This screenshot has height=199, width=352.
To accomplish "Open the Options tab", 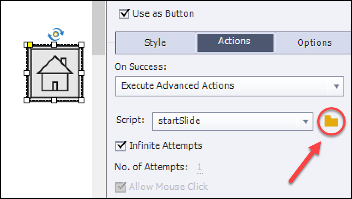I will (314, 43).
